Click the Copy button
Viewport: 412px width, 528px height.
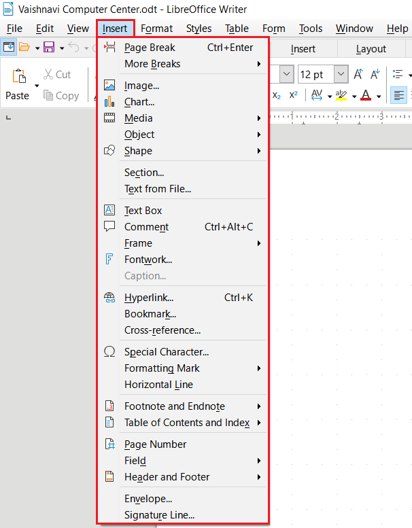pos(61,96)
